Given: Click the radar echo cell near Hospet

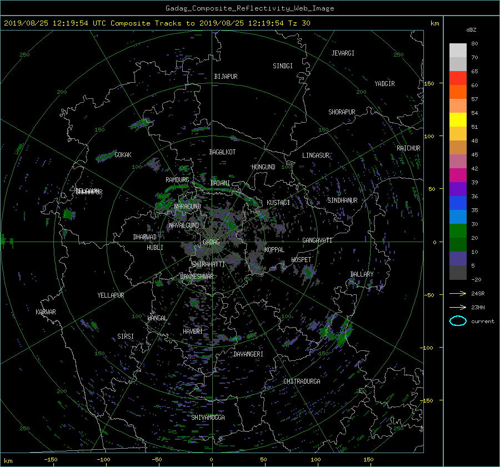Looking at the screenshot, I should click(308, 272).
